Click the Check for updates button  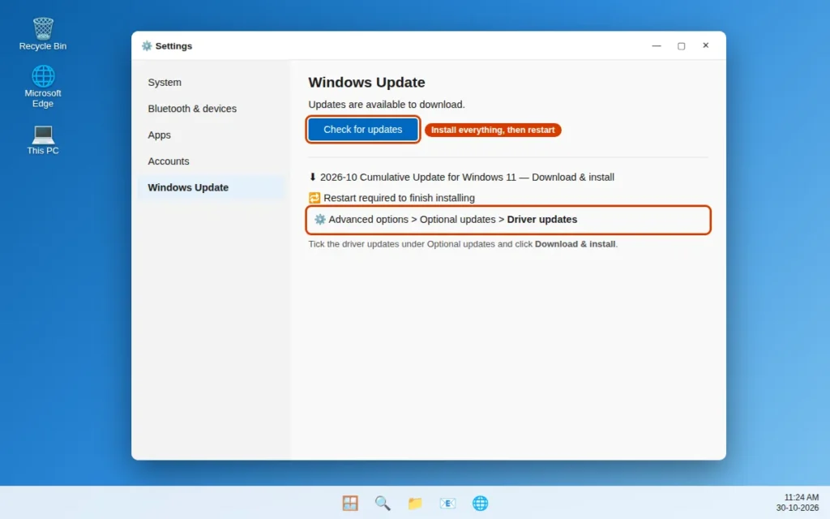pos(362,130)
